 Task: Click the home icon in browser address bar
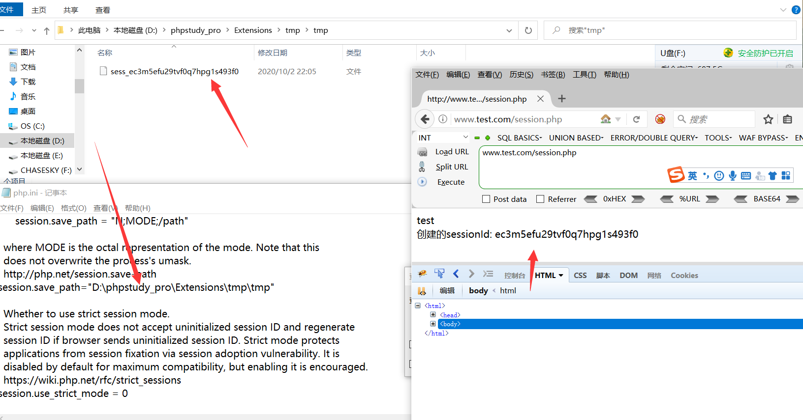(x=606, y=119)
